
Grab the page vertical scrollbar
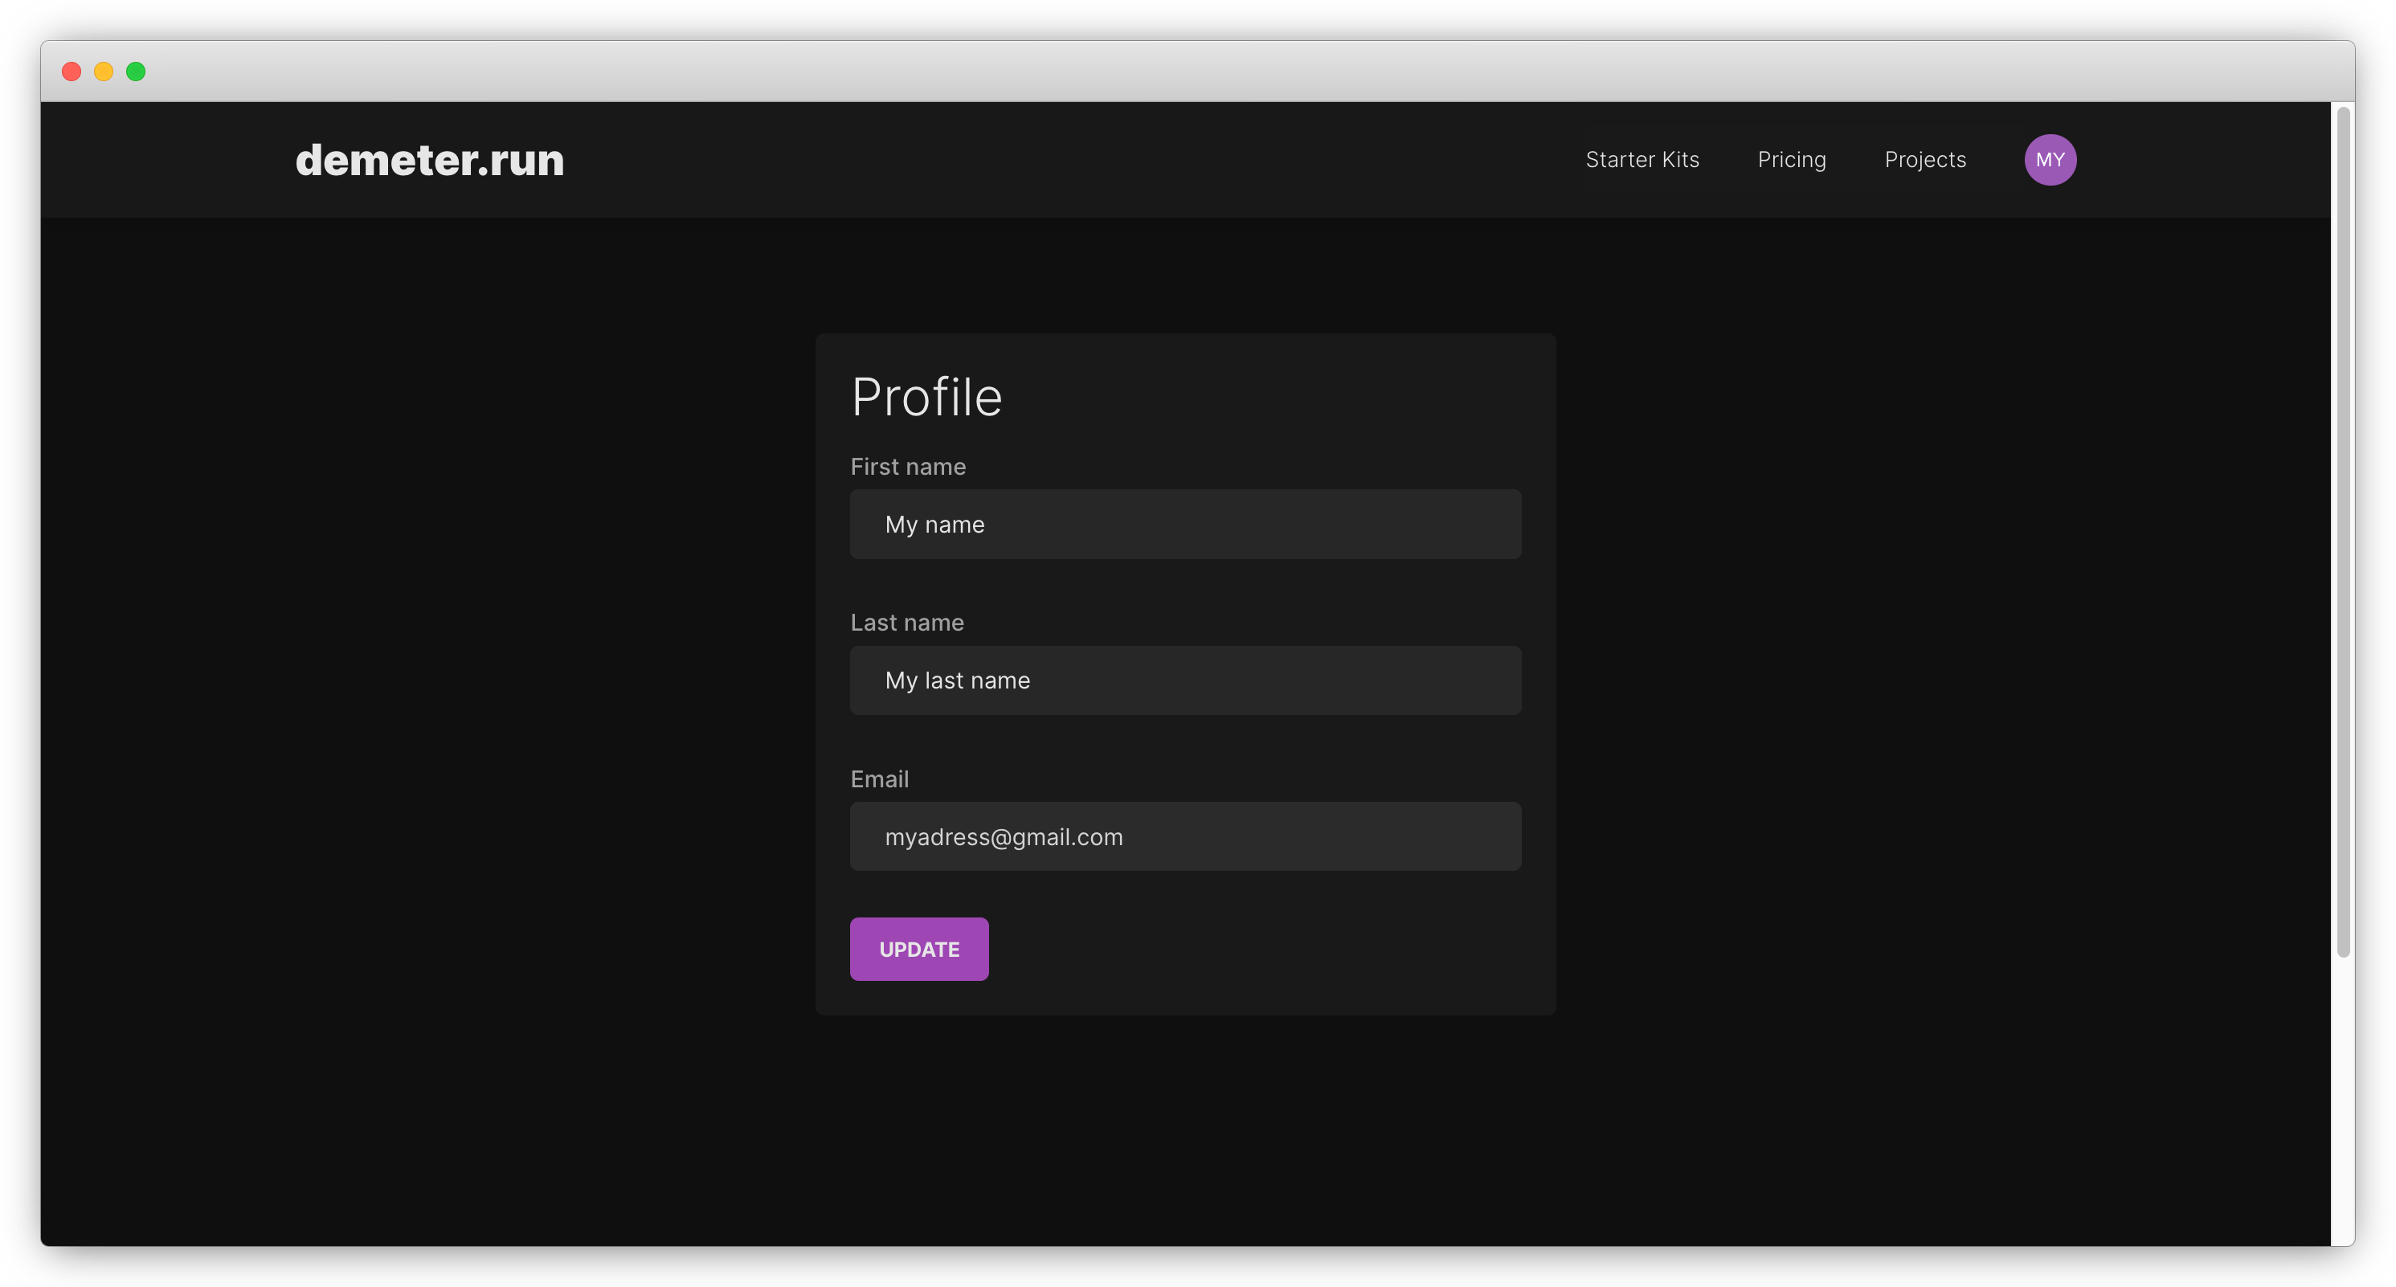pos(2344,532)
